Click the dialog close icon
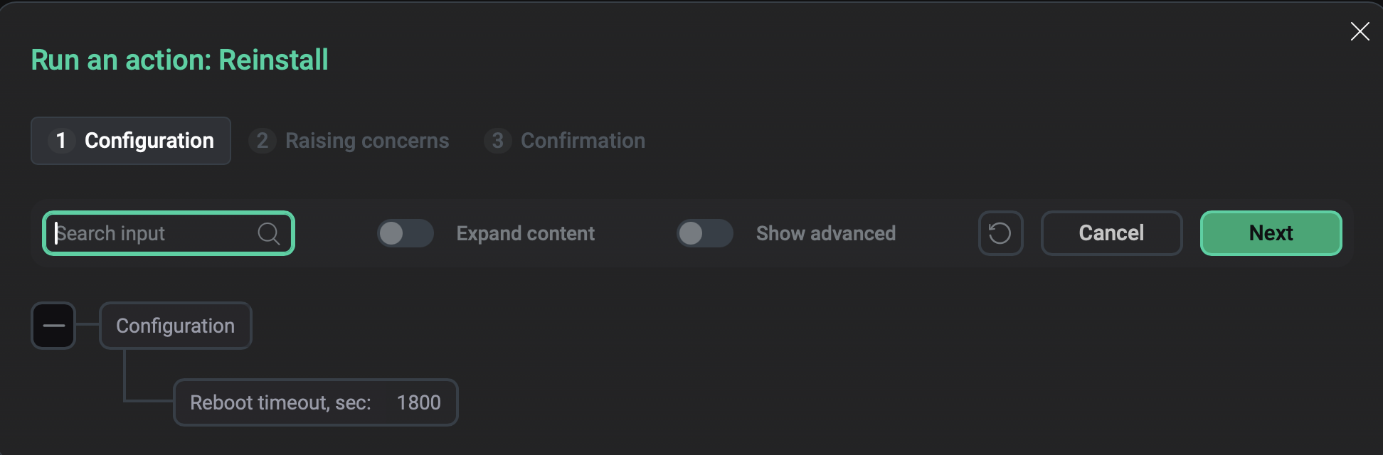 pyautogui.click(x=1360, y=31)
